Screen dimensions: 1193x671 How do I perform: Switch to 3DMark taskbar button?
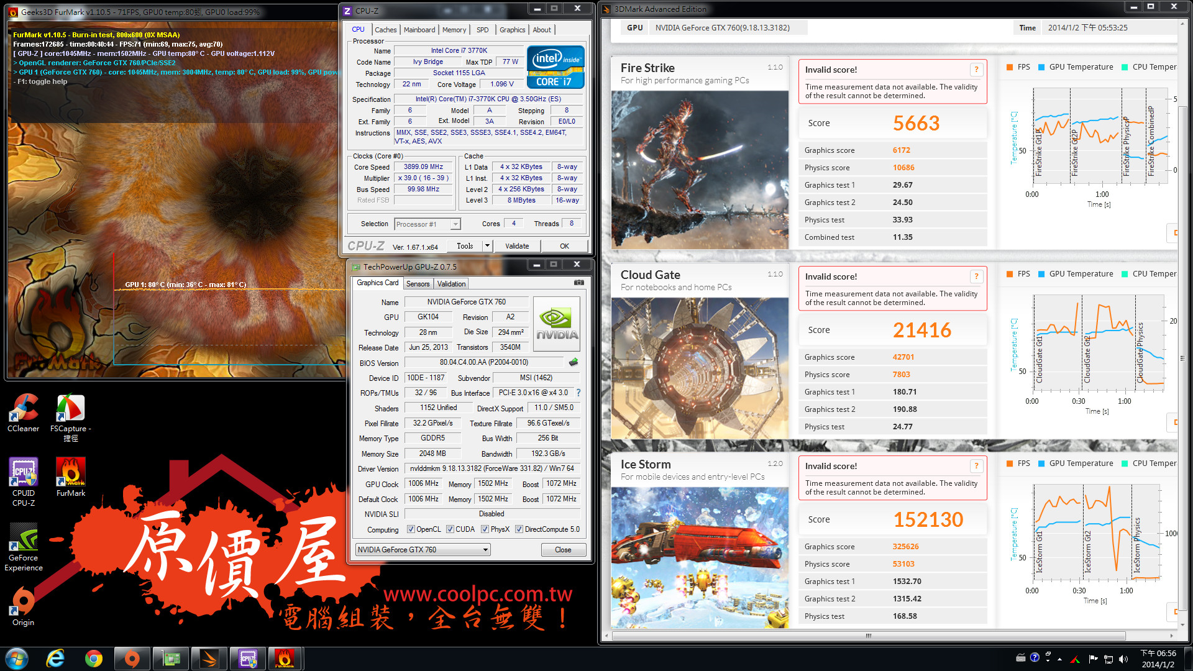(x=209, y=659)
